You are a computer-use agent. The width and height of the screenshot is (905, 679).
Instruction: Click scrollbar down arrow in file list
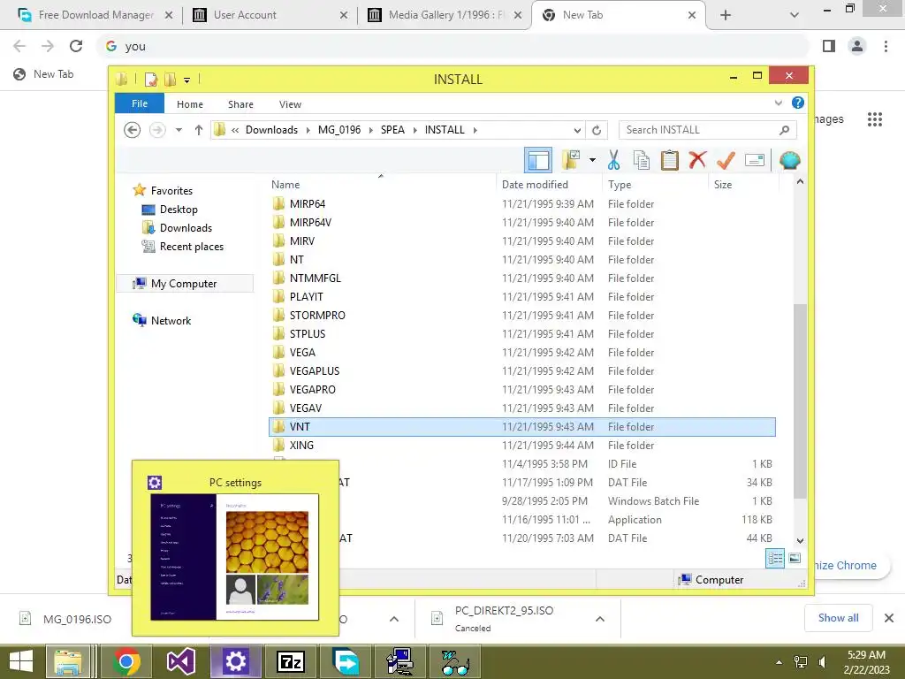pyautogui.click(x=800, y=540)
